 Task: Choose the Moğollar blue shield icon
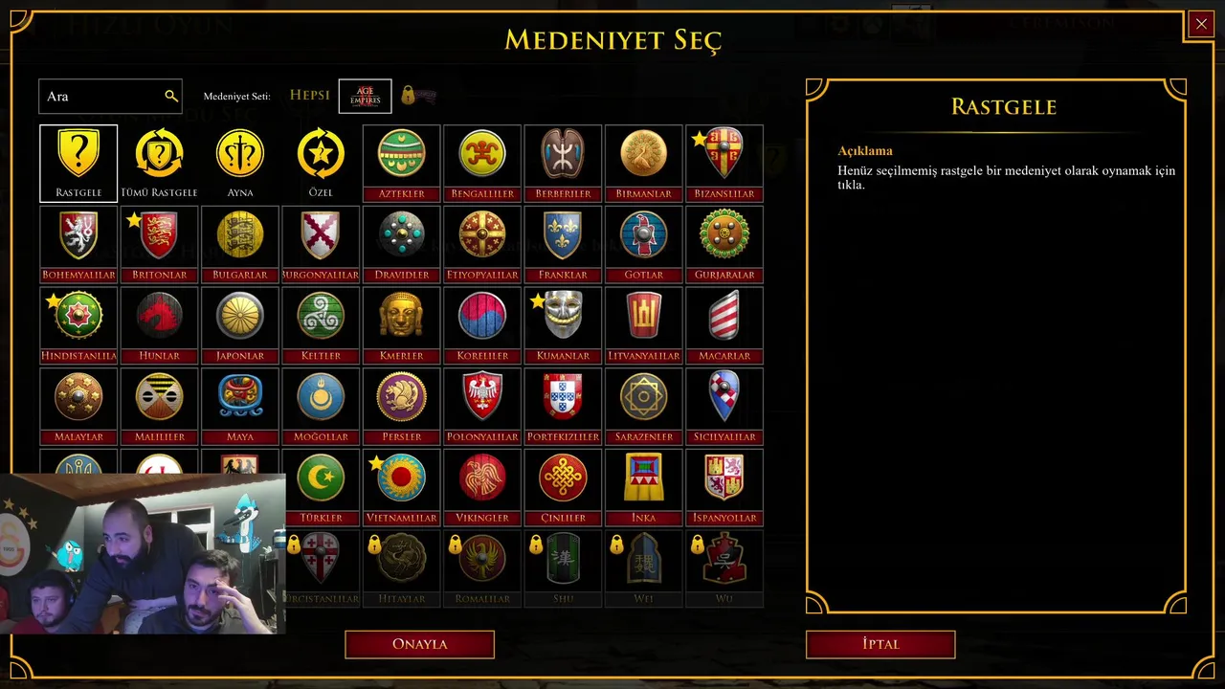pyautogui.click(x=321, y=406)
